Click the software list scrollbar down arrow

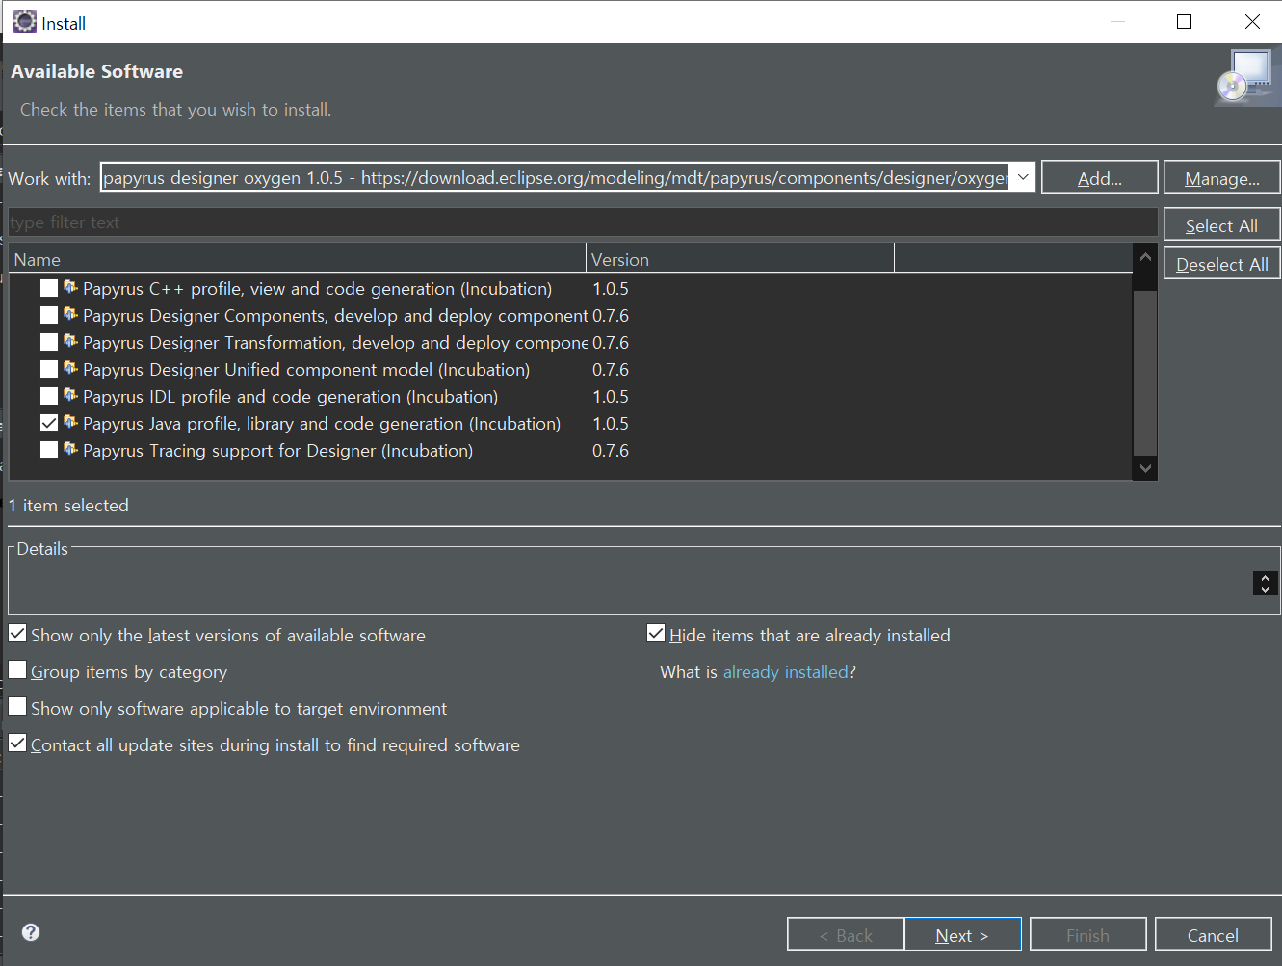pyautogui.click(x=1145, y=468)
